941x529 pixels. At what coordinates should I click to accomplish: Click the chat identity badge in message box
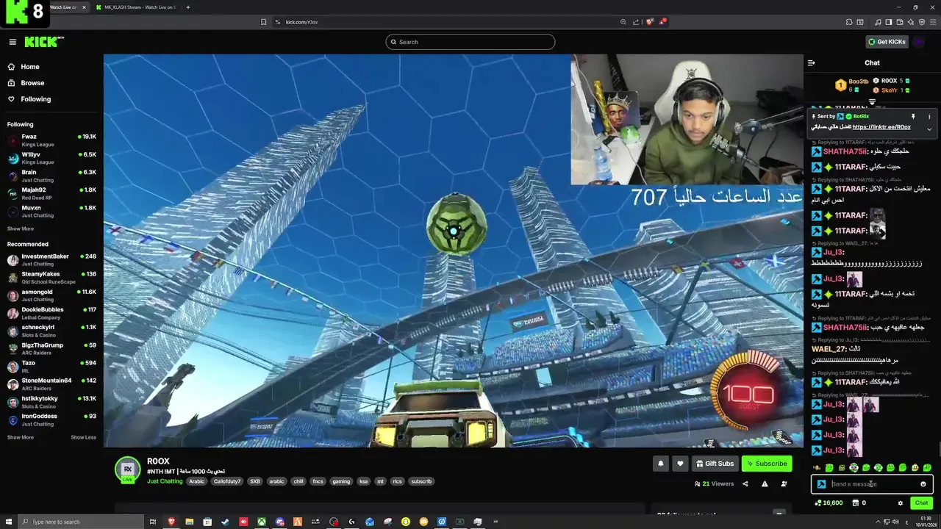tap(821, 484)
